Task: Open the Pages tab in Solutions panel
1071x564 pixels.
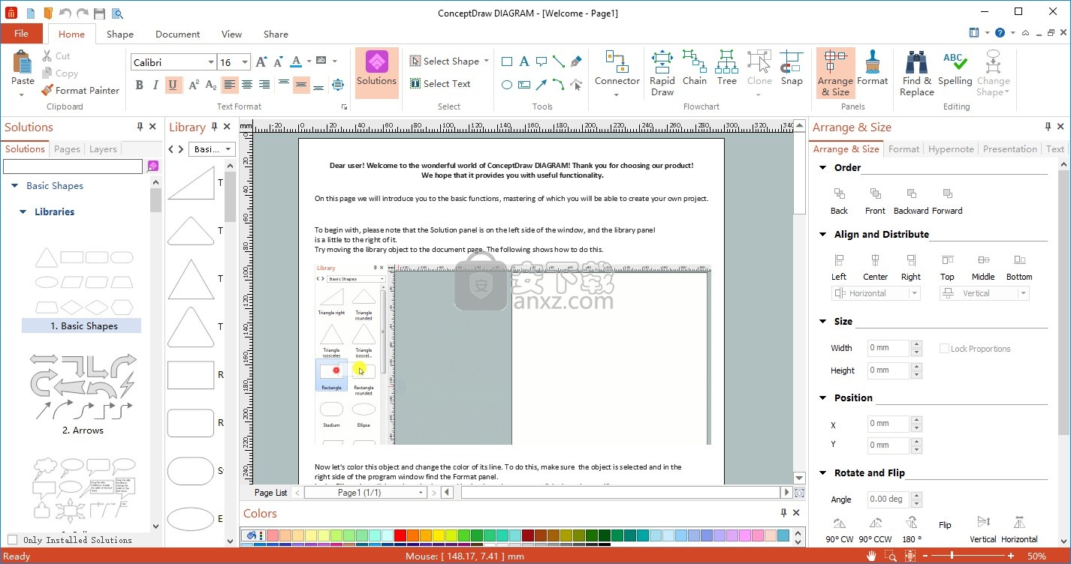Action: [67, 148]
